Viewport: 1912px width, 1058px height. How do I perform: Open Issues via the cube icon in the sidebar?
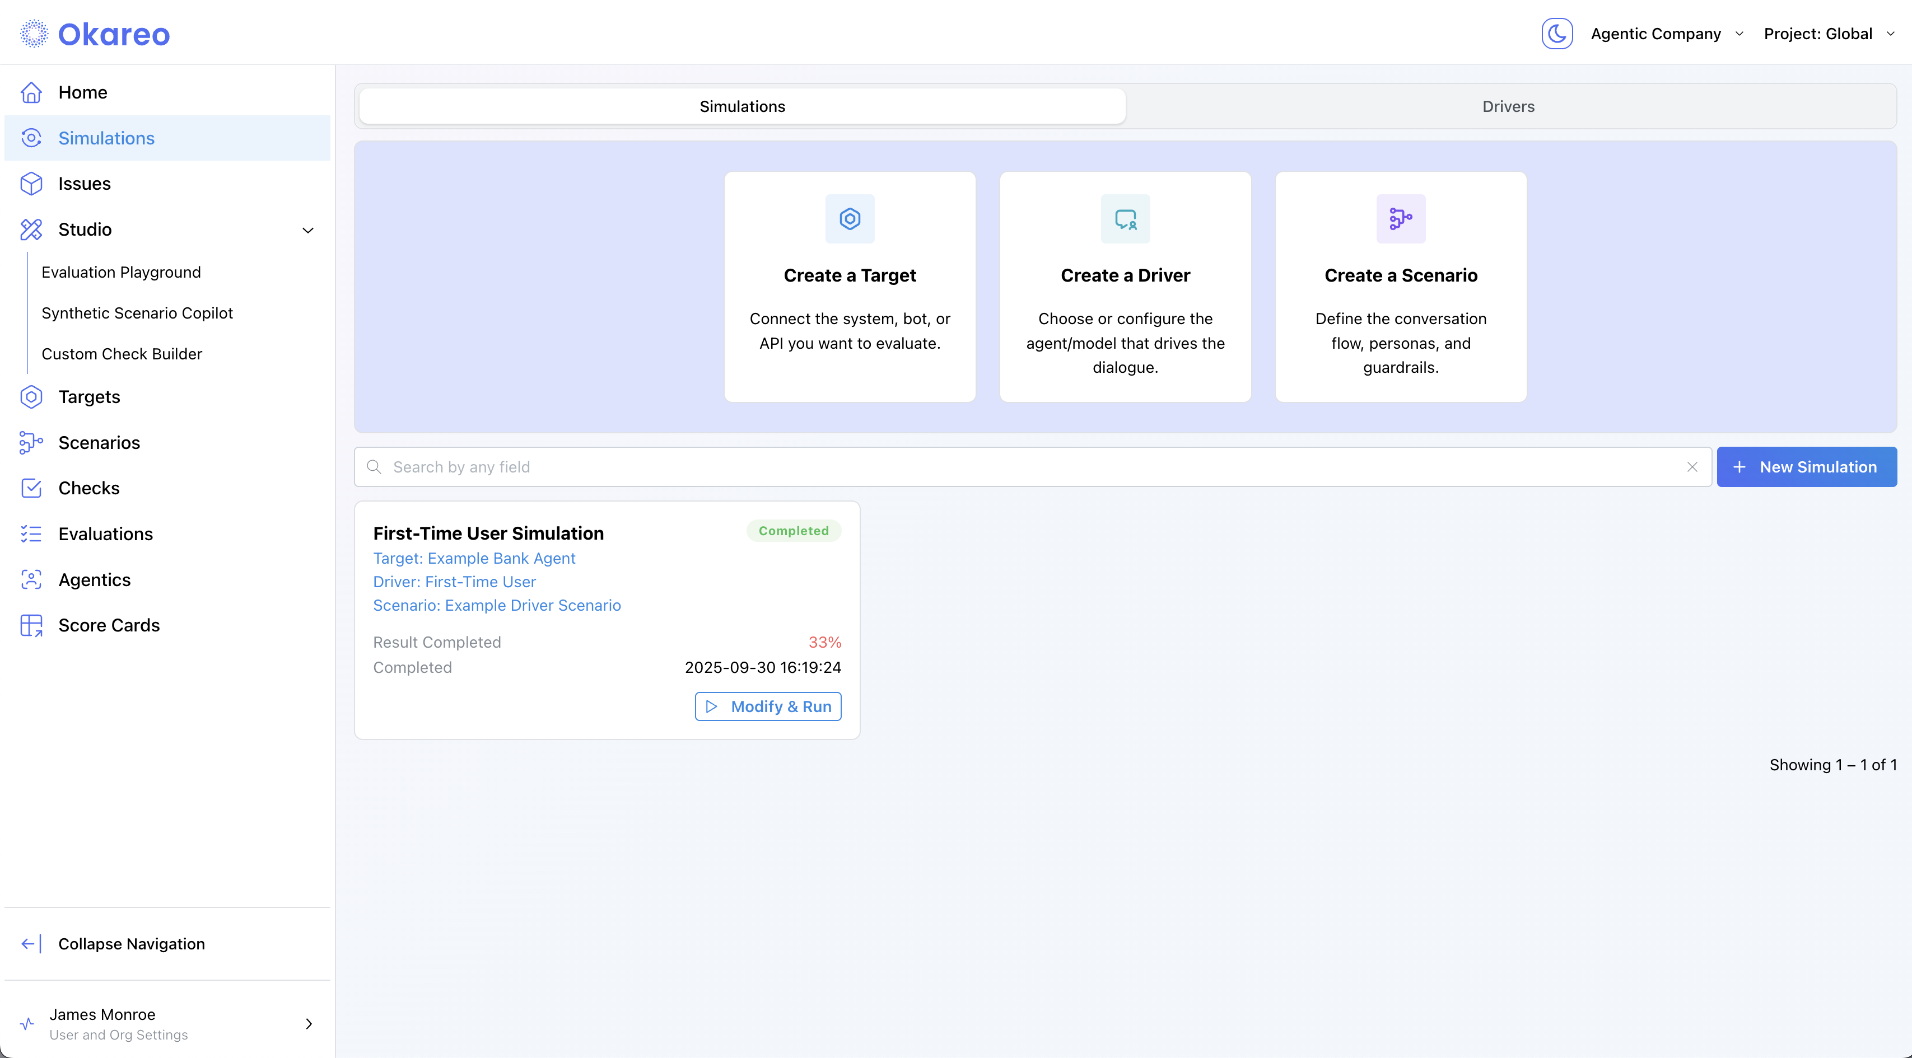(31, 184)
